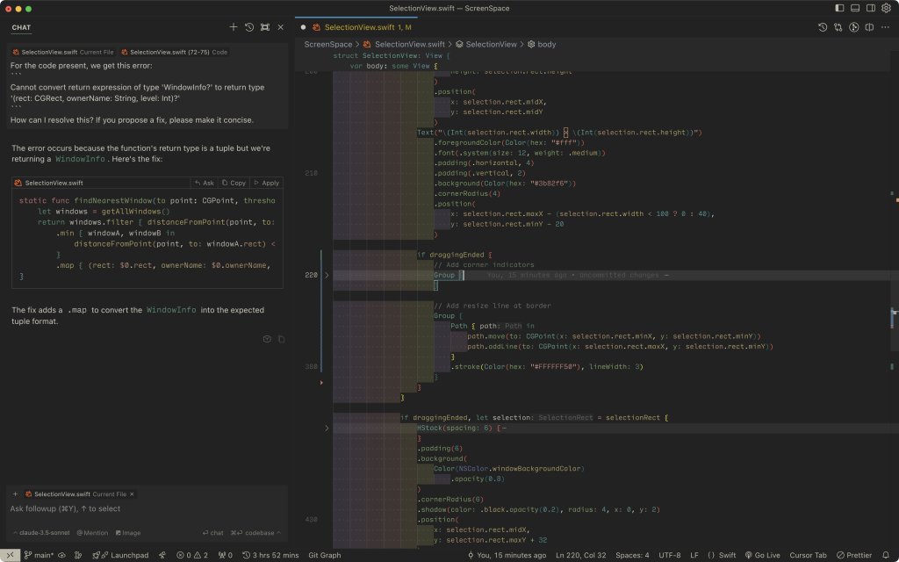The image size is (899, 562).
Task: Open chat history in the chat panel
Action: pos(249,27)
